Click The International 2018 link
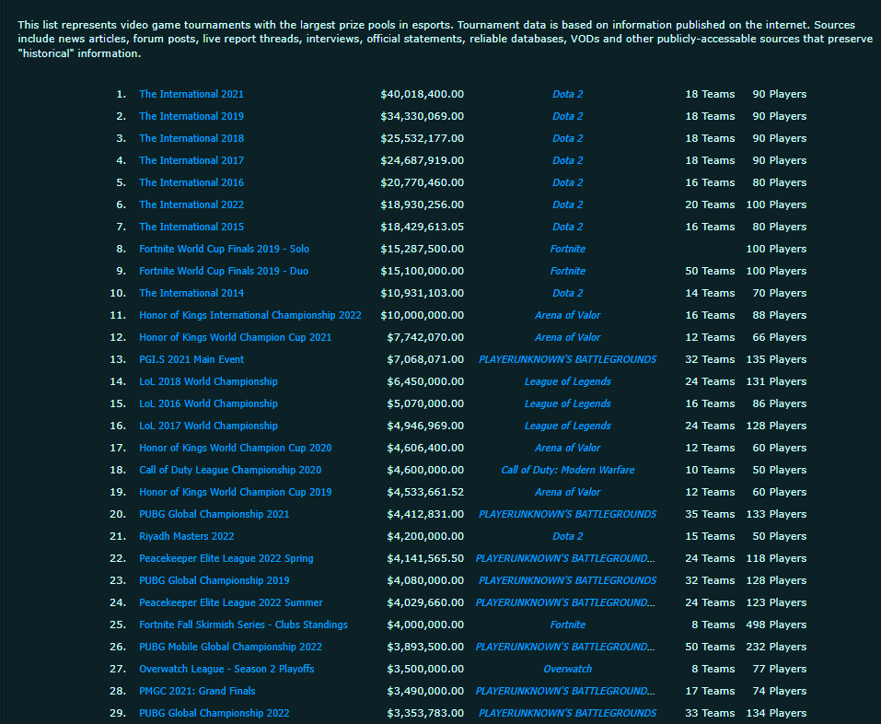Screen dimensions: 881x724 pyautogui.click(x=191, y=138)
